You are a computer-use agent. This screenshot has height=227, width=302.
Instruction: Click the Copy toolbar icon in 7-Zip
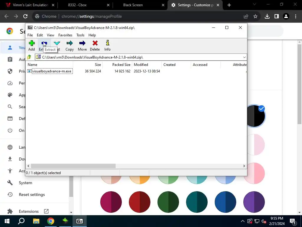70,46
